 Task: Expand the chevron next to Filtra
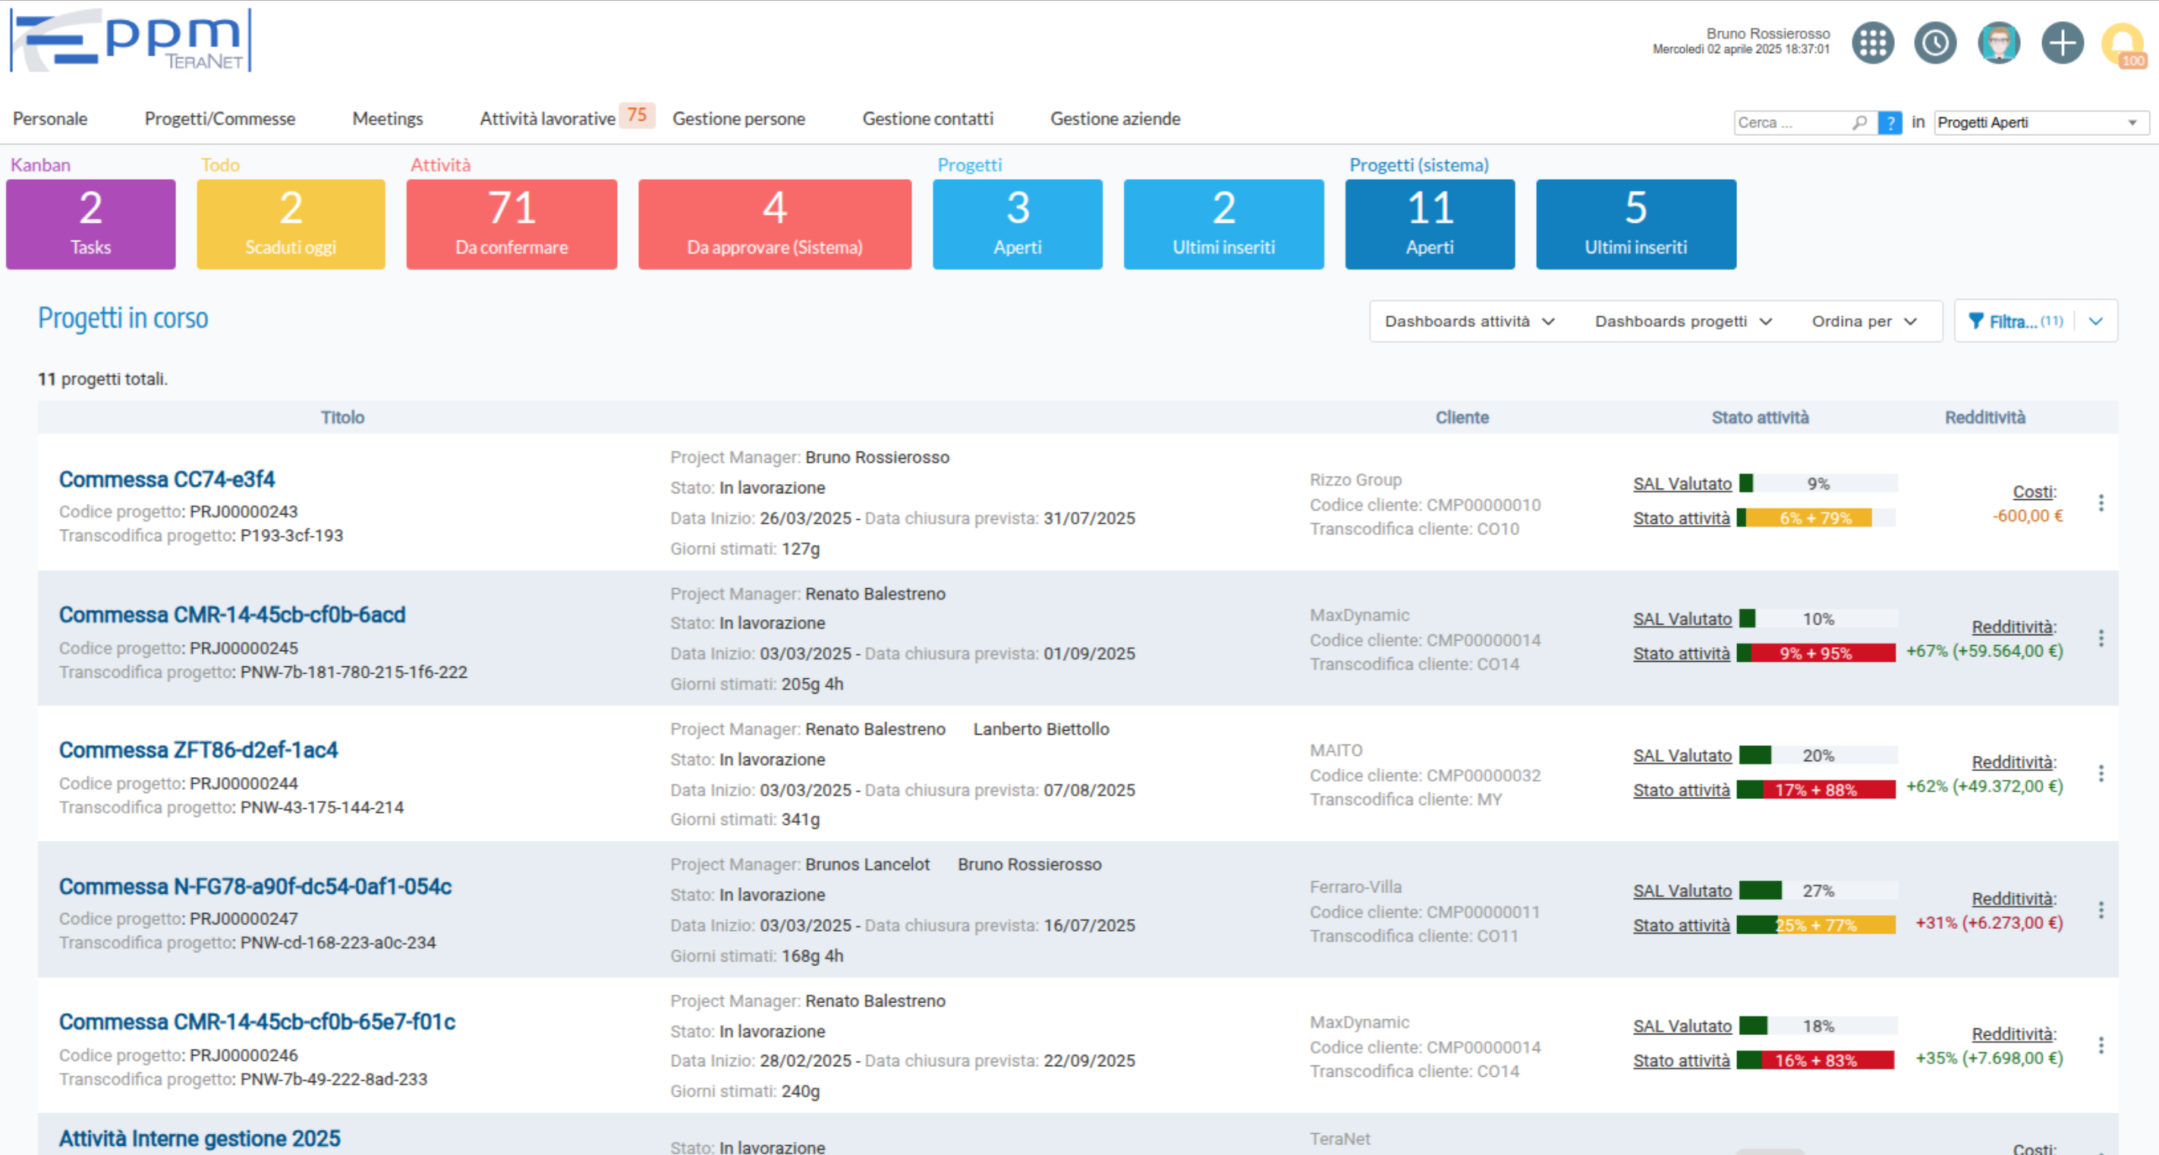click(2095, 321)
